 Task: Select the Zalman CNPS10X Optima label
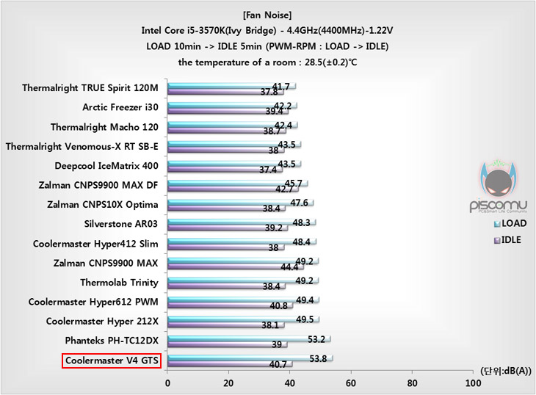point(103,205)
